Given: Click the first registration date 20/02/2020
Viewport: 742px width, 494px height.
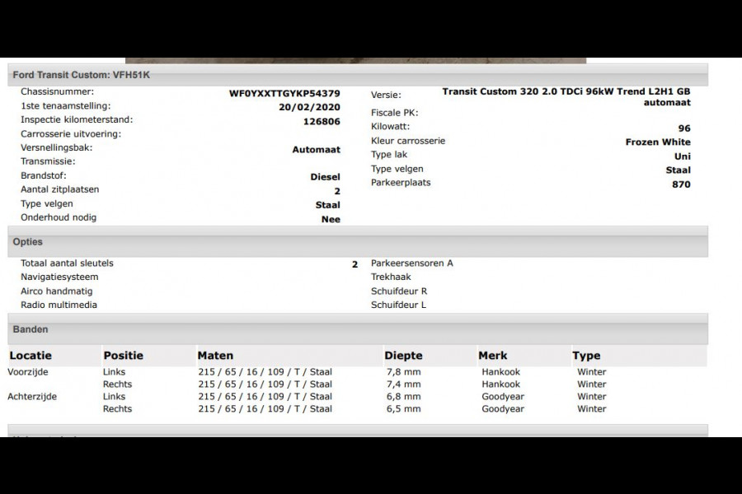Looking at the screenshot, I should tap(309, 107).
